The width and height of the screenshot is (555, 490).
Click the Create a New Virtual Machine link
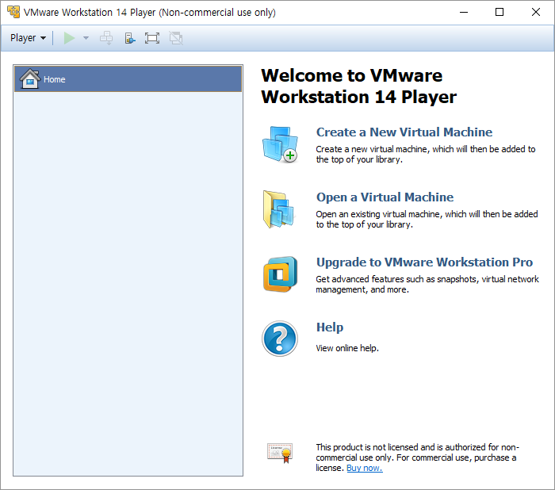(404, 132)
